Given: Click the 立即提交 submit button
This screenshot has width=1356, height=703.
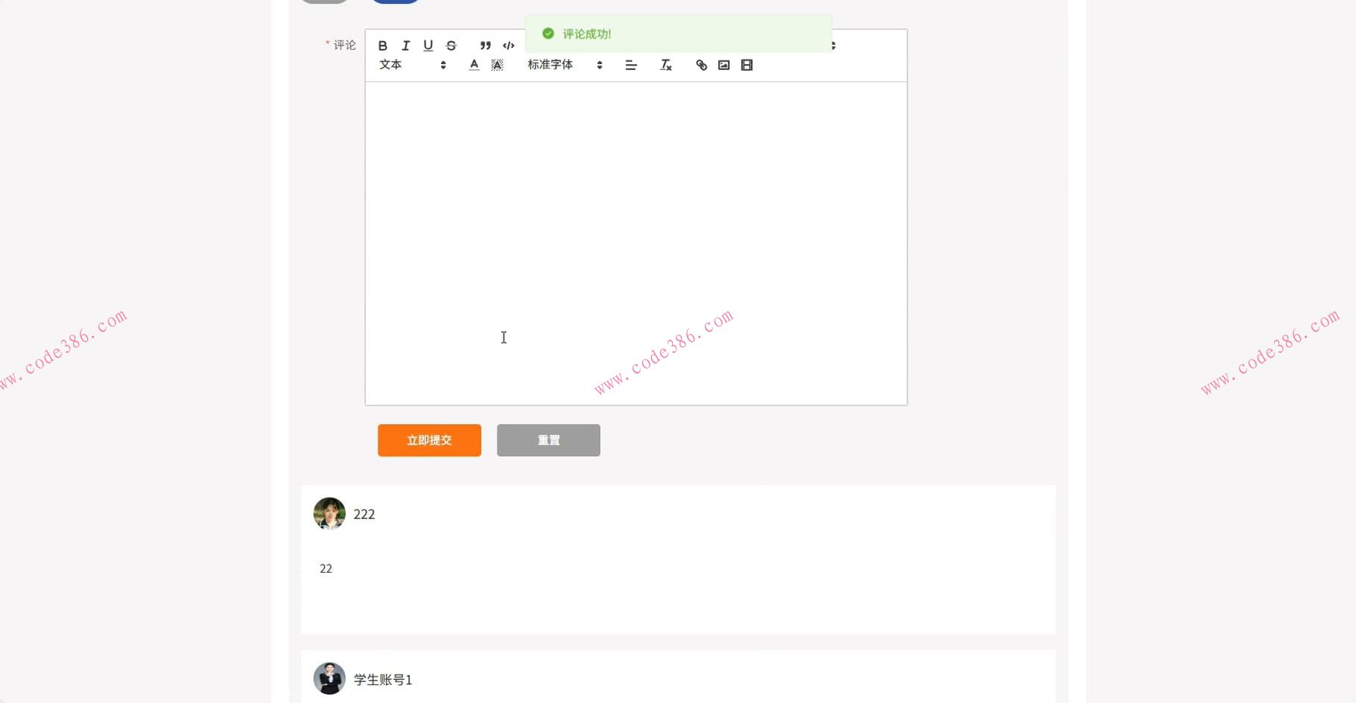Looking at the screenshot, I should [429, 440].
